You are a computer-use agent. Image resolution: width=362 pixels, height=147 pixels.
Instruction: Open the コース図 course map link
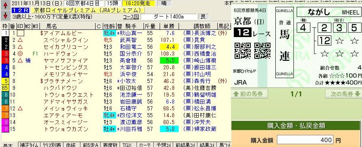[x=131, y=17]
